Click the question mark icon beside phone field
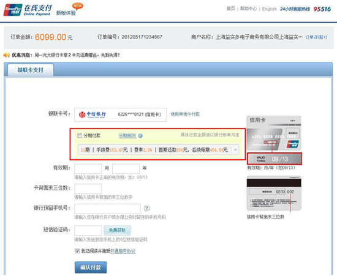Screen dimensions: 337x276 click(x=146, y=208)
